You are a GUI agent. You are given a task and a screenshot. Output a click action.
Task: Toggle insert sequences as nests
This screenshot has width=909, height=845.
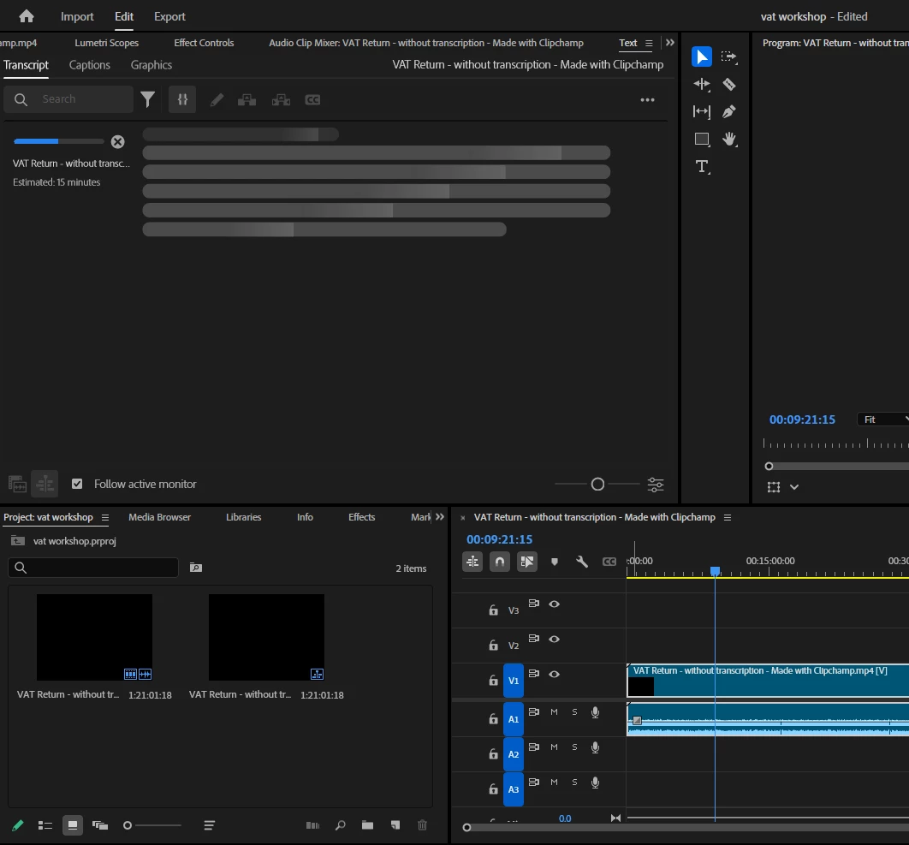point(472,562)
